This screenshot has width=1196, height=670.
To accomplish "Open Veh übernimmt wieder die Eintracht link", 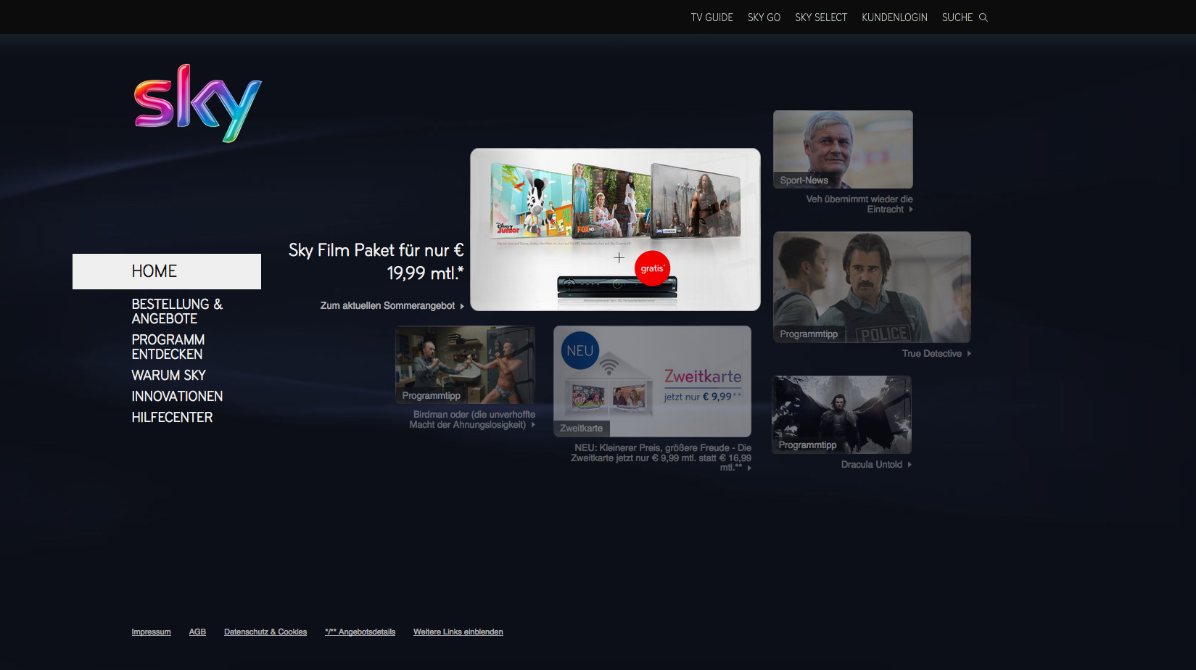I will pyautogui.click(x=859, y=204).
